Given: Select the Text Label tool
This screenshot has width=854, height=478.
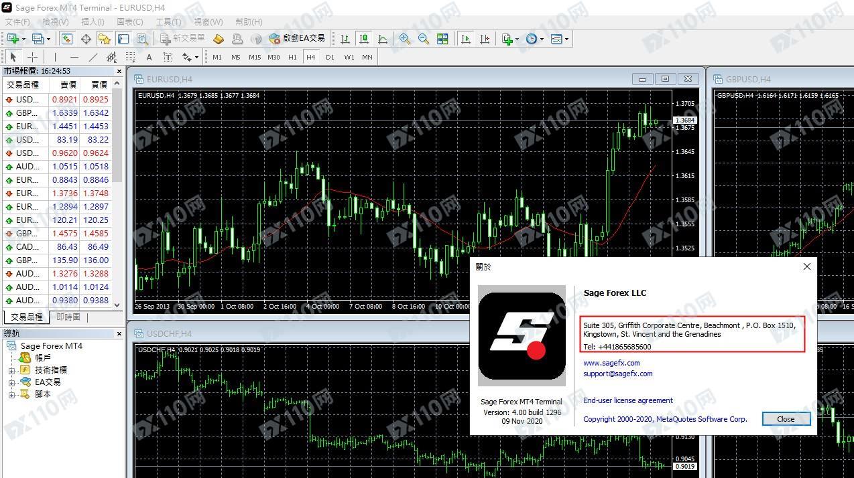Looking at the screenshot, I should click(x=168, y=57).
